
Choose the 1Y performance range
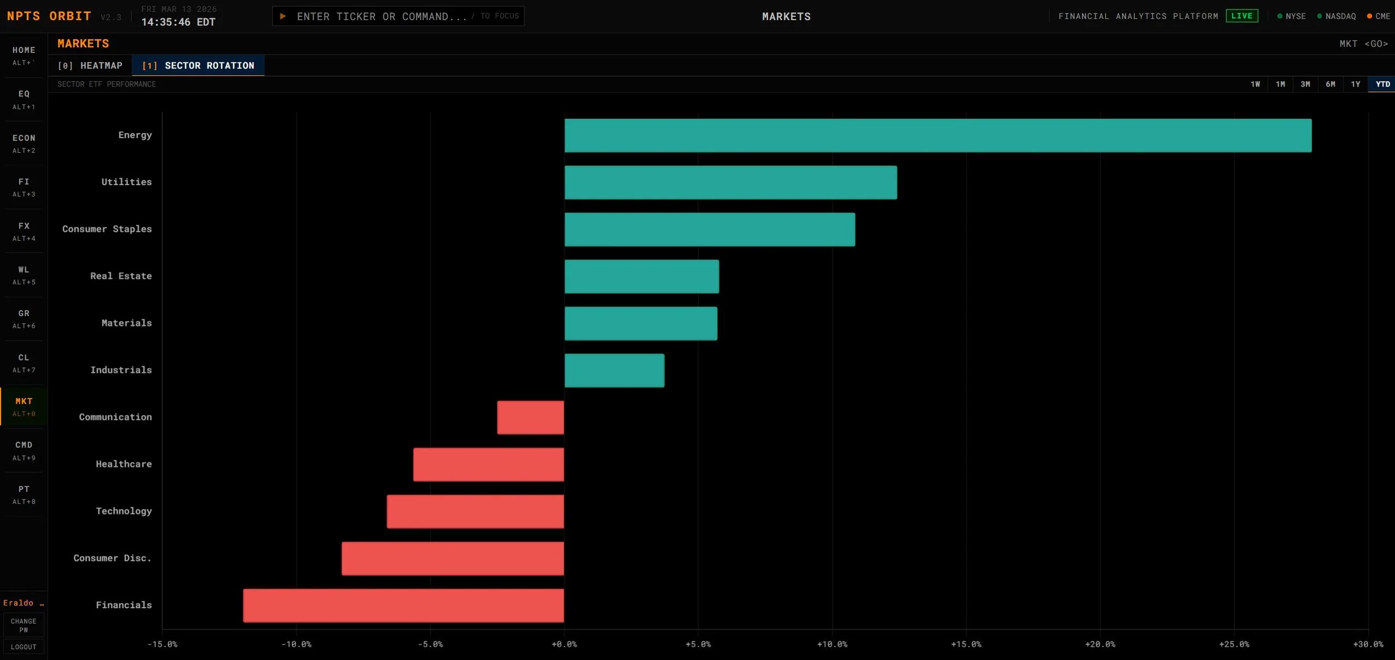tap(1355, 84)
